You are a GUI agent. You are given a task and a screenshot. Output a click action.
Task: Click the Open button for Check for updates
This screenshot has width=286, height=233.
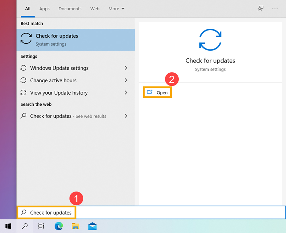pyautogui.click(x=157, y=92)
